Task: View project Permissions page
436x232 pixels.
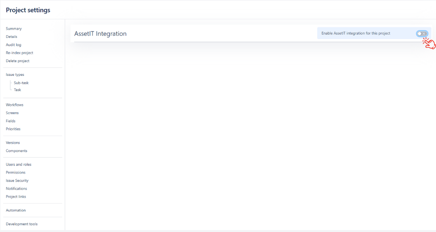Action: (x=16, y=172)
